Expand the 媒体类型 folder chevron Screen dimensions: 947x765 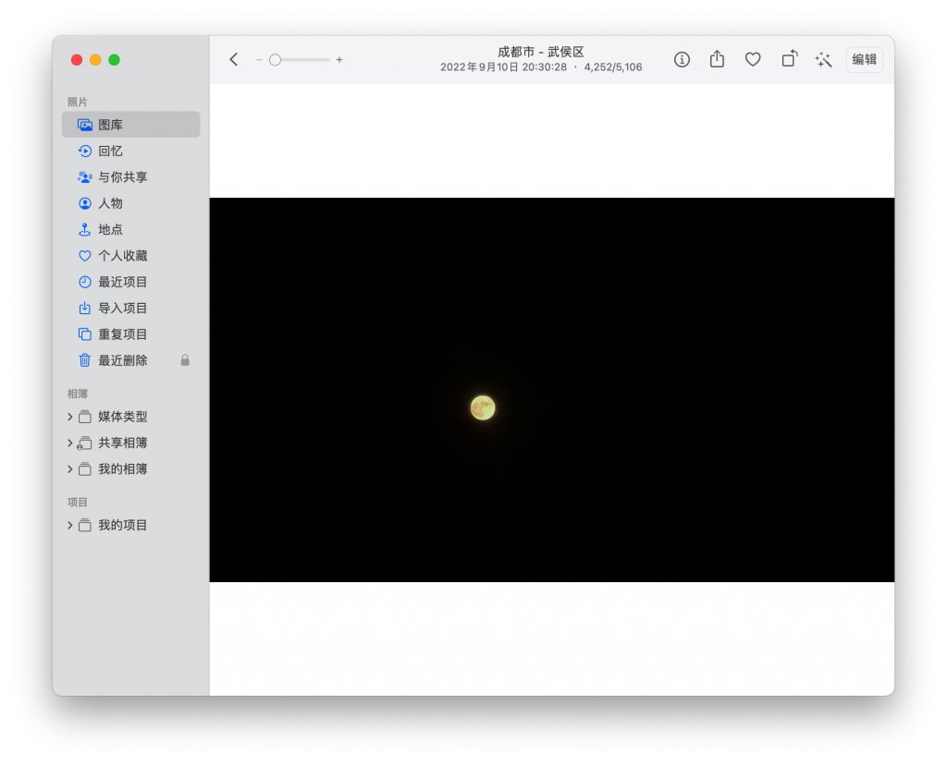click(70, 417)
